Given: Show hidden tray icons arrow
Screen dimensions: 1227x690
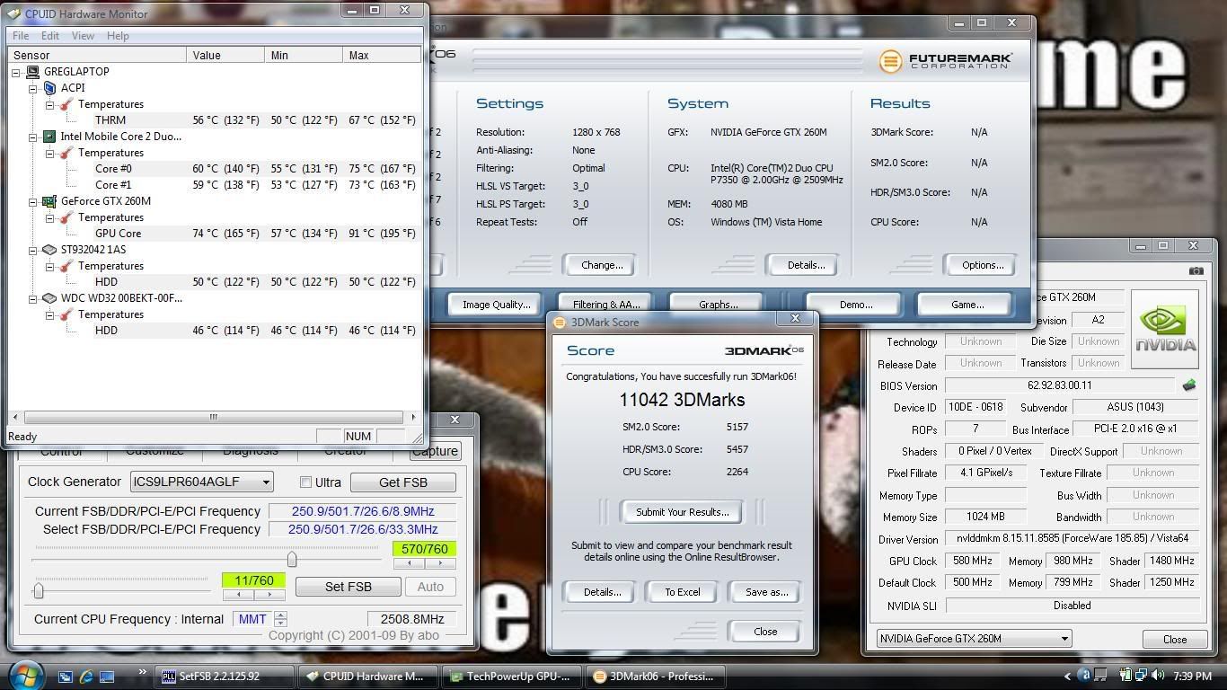Looking at the screenshot, I should (x=1067, y=677).
